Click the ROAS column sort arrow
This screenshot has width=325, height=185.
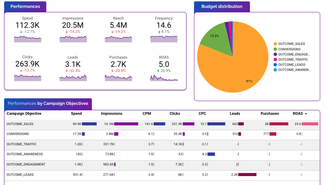pos(306,114)
